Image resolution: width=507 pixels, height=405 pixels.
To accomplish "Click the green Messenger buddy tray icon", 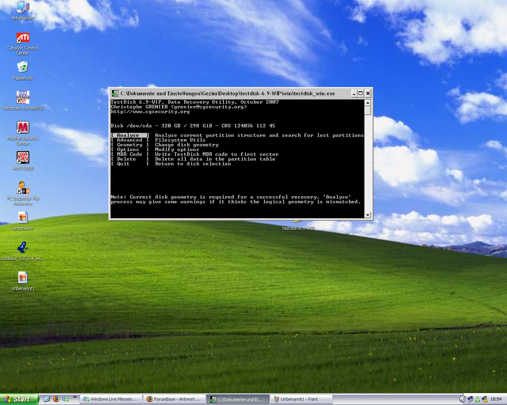I will [477, 399].
